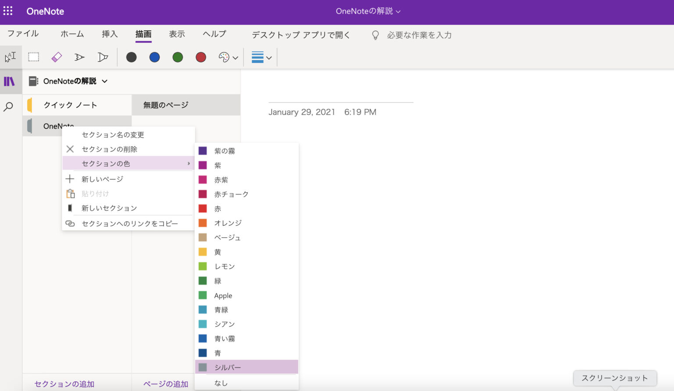The width and height of the screenshot is (674, 391).
Task: Set section color to 紫の霧
Action: pyautogui.click(x=247, y=151)
